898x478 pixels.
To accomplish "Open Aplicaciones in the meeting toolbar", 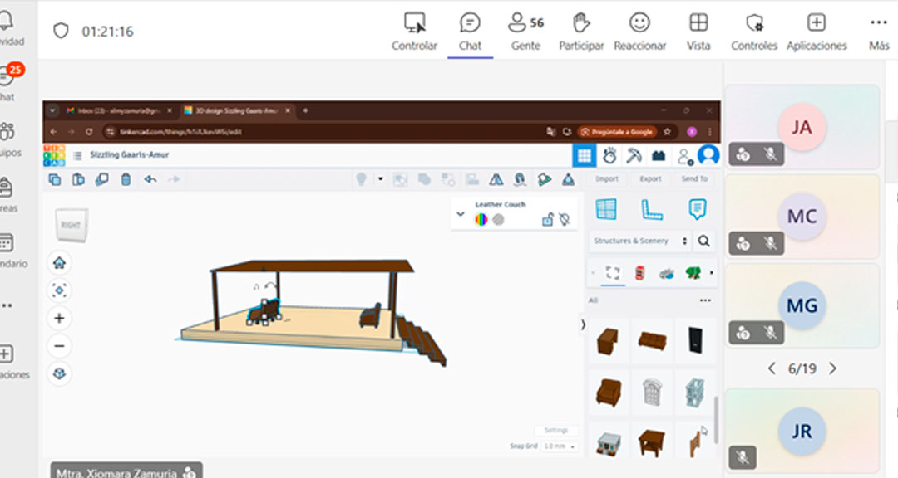I will pyautogui.click(x=817, y=31).
